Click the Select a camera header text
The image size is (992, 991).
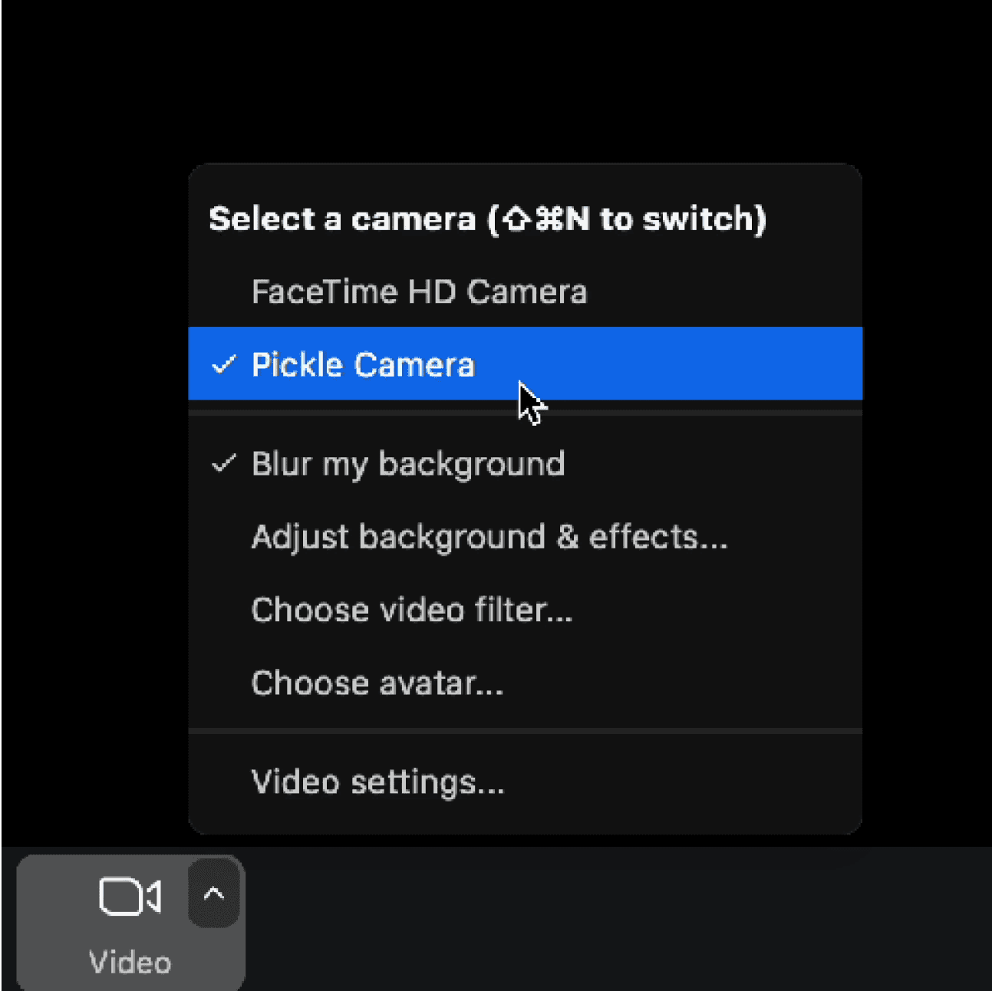342,219
